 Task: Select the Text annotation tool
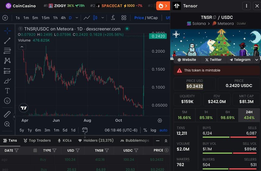point(7,91)
